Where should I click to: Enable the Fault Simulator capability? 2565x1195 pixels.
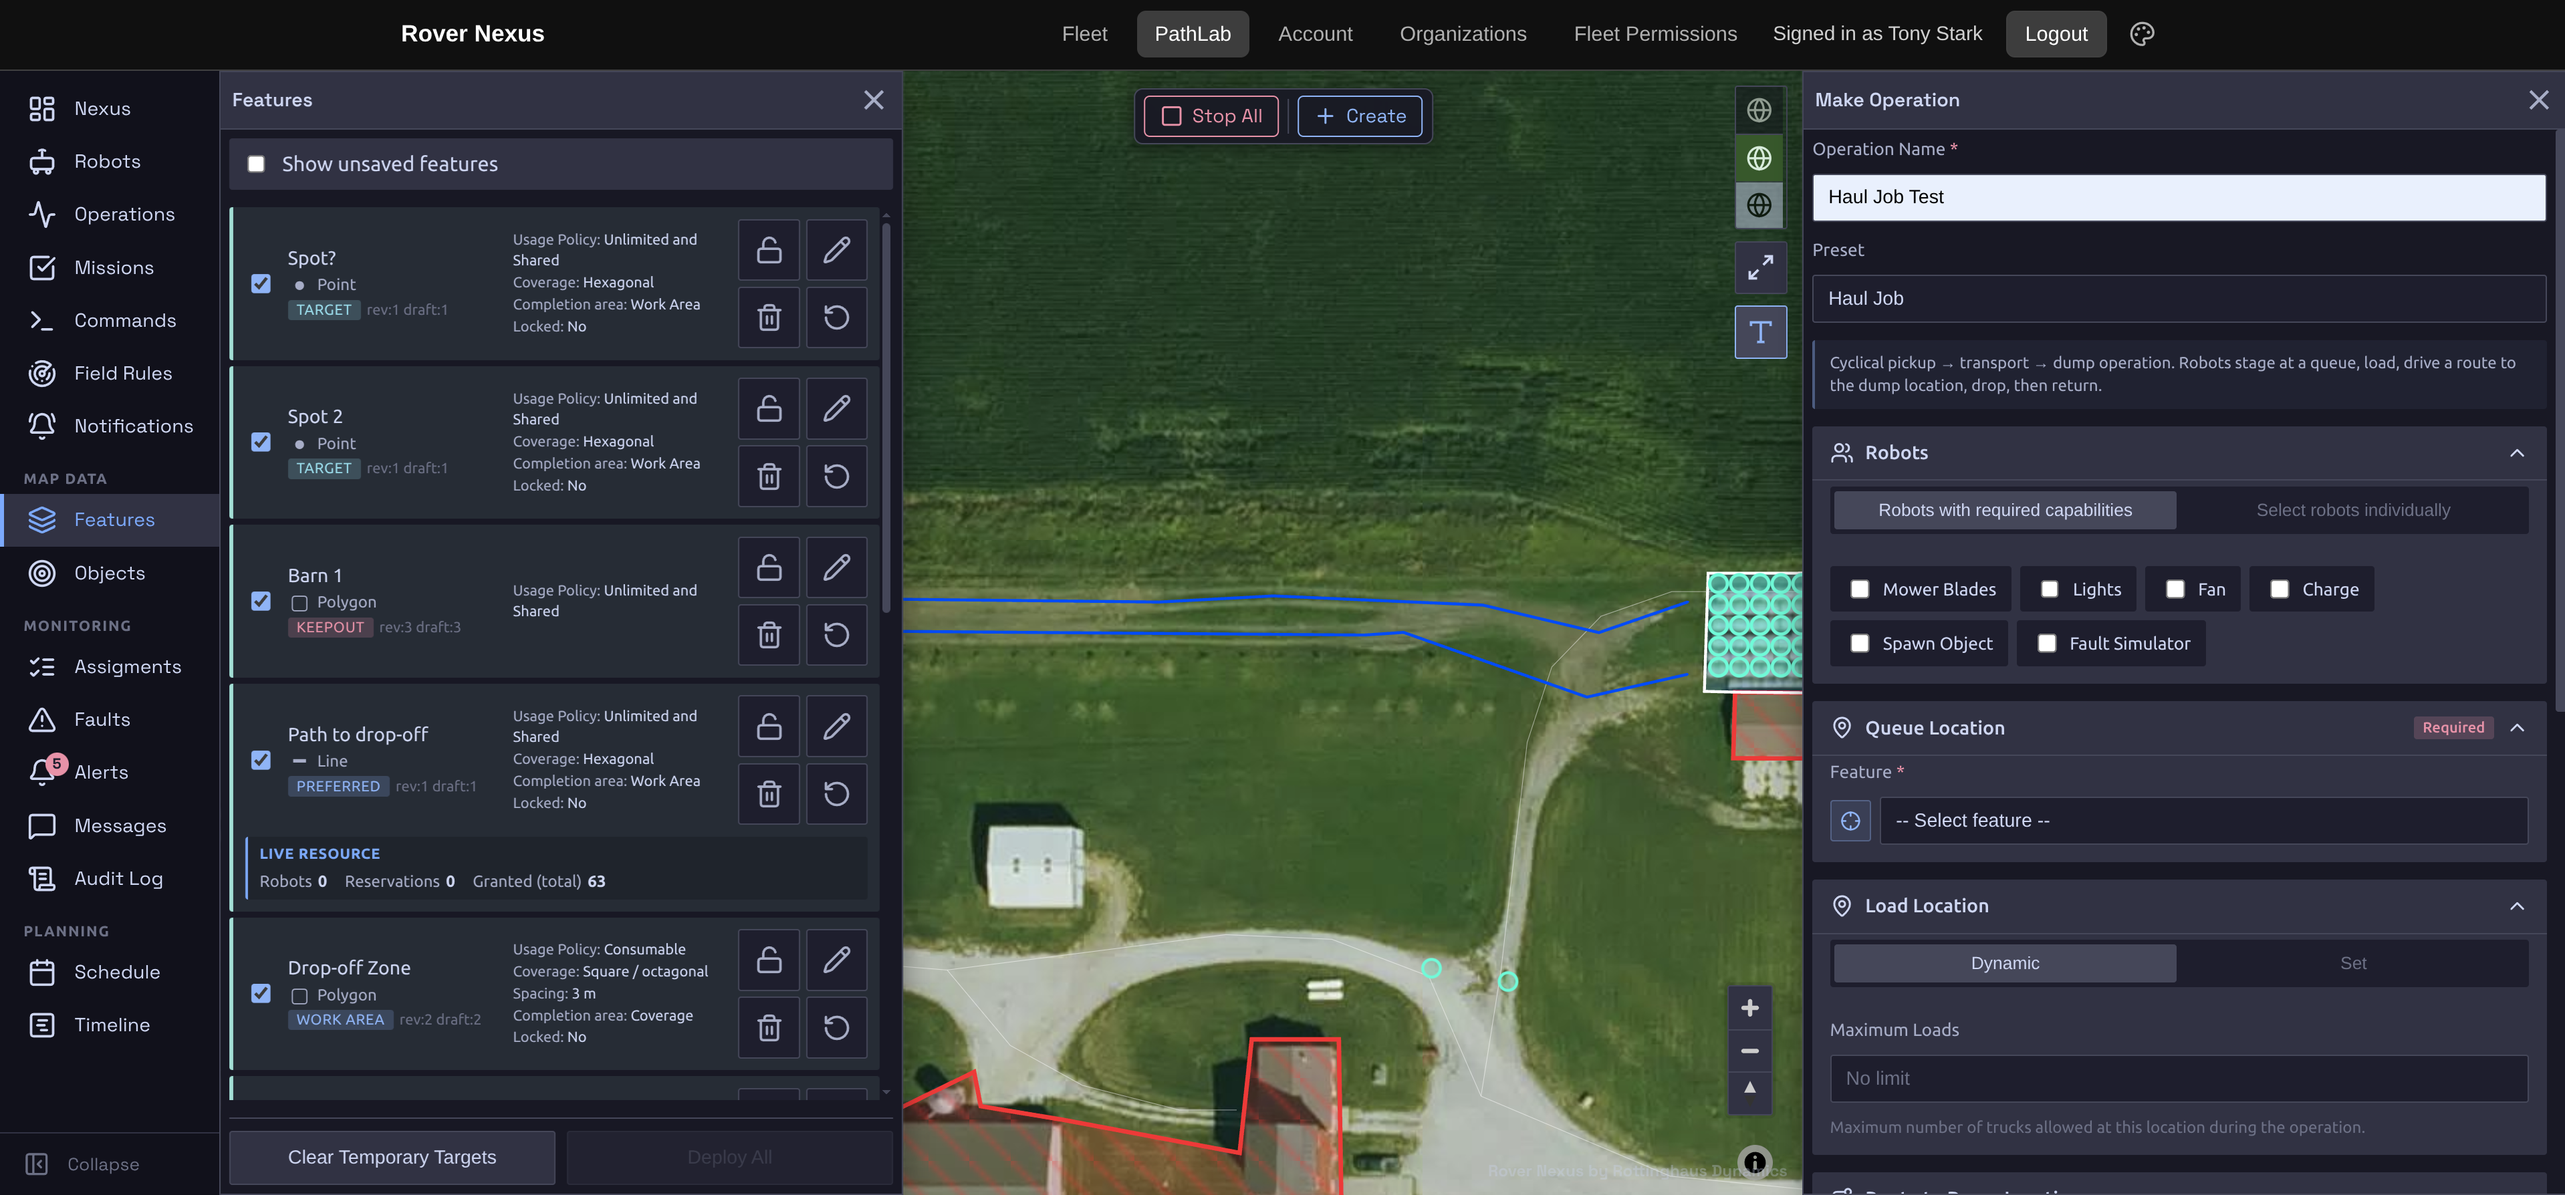[x=2046, y=644]
